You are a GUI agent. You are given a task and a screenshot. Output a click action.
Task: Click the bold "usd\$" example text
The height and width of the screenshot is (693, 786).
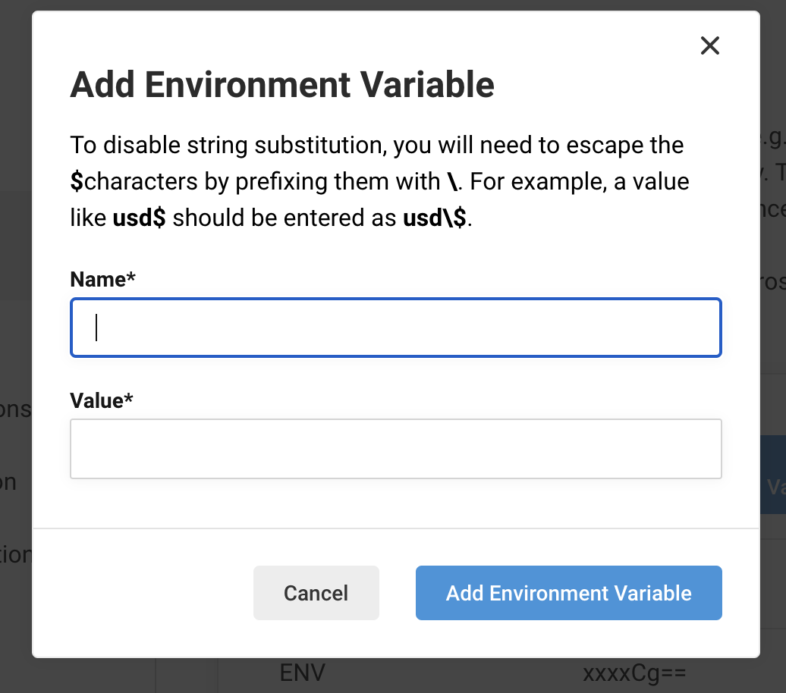pos(437,218)
